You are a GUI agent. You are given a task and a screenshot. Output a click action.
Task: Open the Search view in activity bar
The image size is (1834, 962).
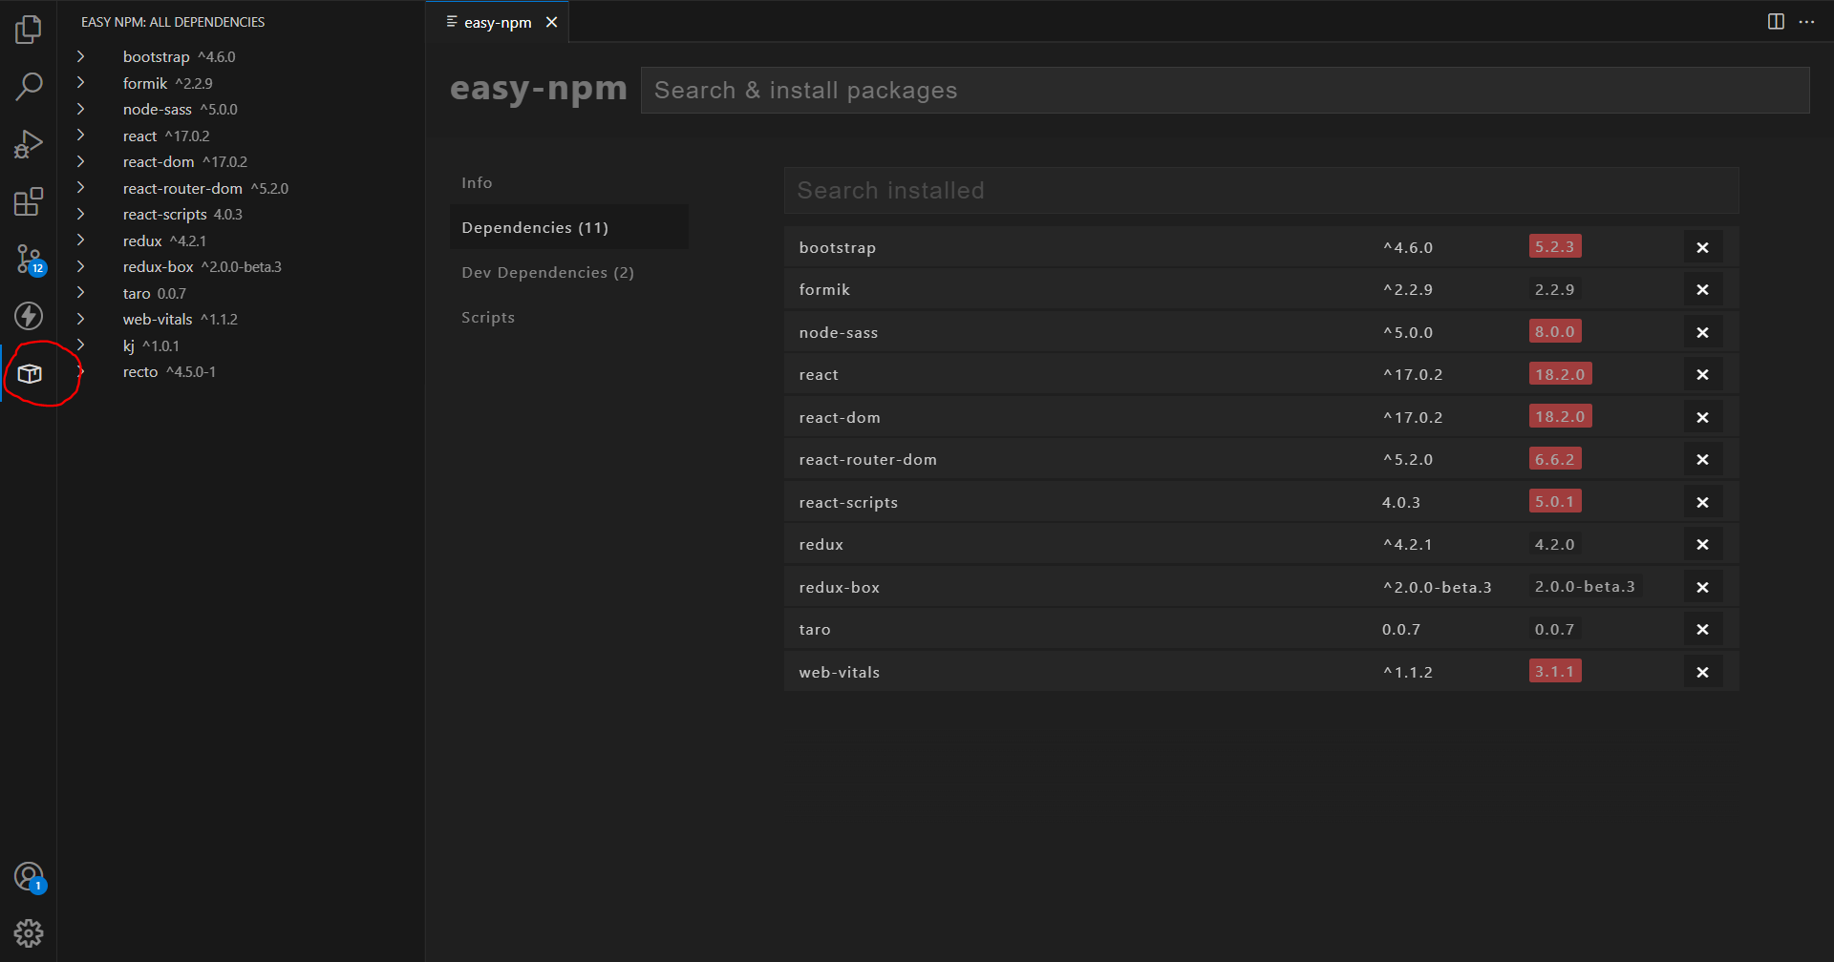tap(29, 87)
